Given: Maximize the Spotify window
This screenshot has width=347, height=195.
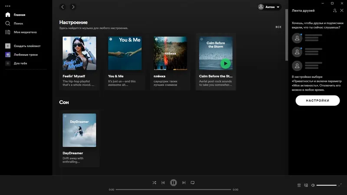Looking at the screenshot, I should point(332,3).
